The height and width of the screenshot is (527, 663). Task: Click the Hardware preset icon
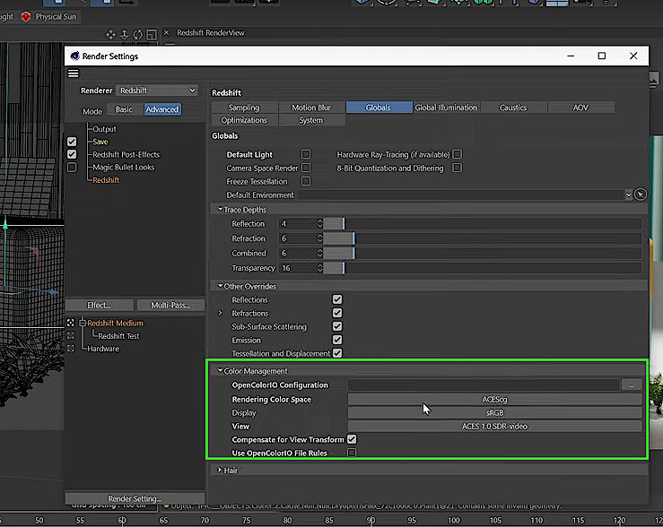point(72,349)
